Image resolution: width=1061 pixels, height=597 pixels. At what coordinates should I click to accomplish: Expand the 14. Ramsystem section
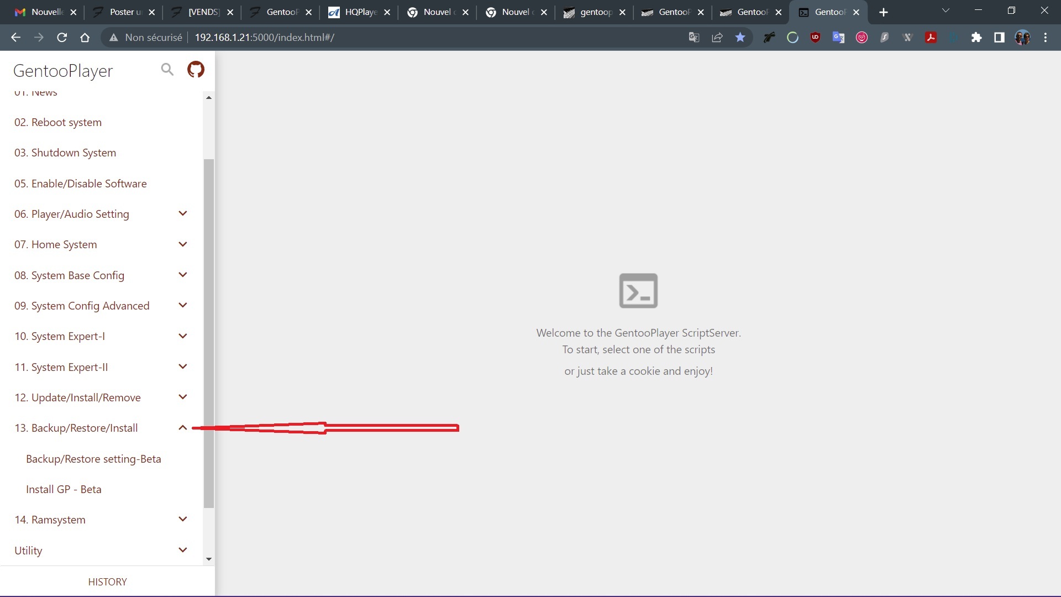tap(182, 520)
